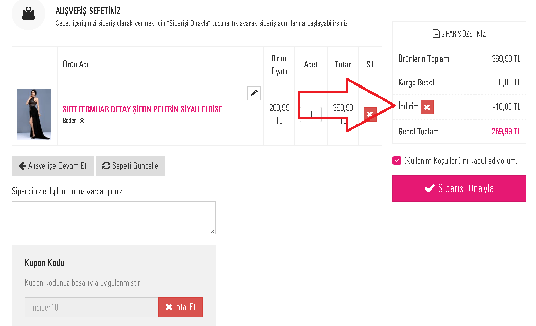The width and height of the screenshot is (536, 326).
Task: Uncheck the Kullanım Koşulları acceptance checkbox
Action: tap(397, 161)
